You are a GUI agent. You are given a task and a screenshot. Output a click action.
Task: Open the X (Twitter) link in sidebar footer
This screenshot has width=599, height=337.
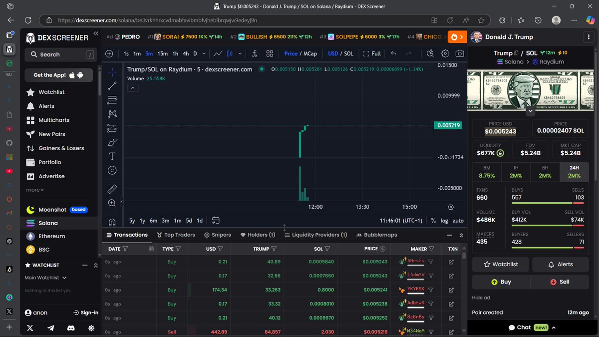[x=30, y=328]
